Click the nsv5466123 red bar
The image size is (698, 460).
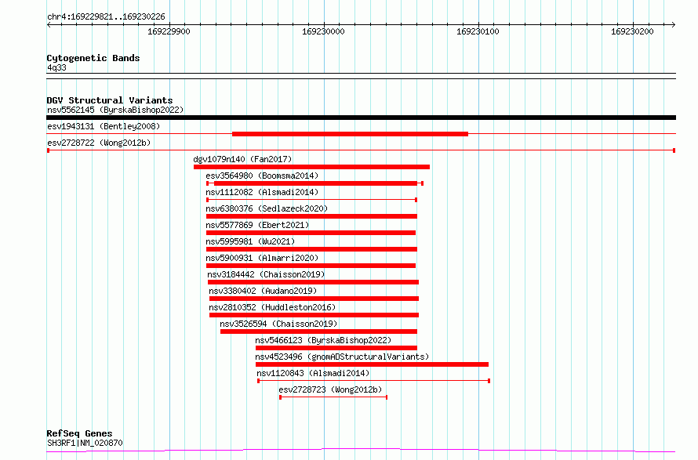point(336,348)
